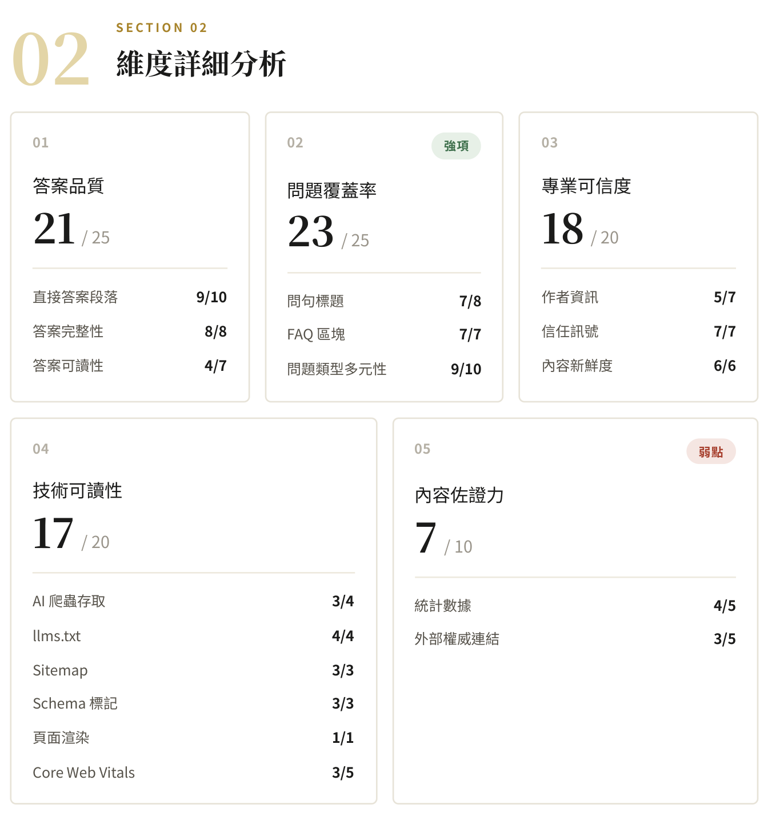Click the score 21 in 答案品質
Screen dimensions: 768x820
pyautogui.click(x=54, y=229)
